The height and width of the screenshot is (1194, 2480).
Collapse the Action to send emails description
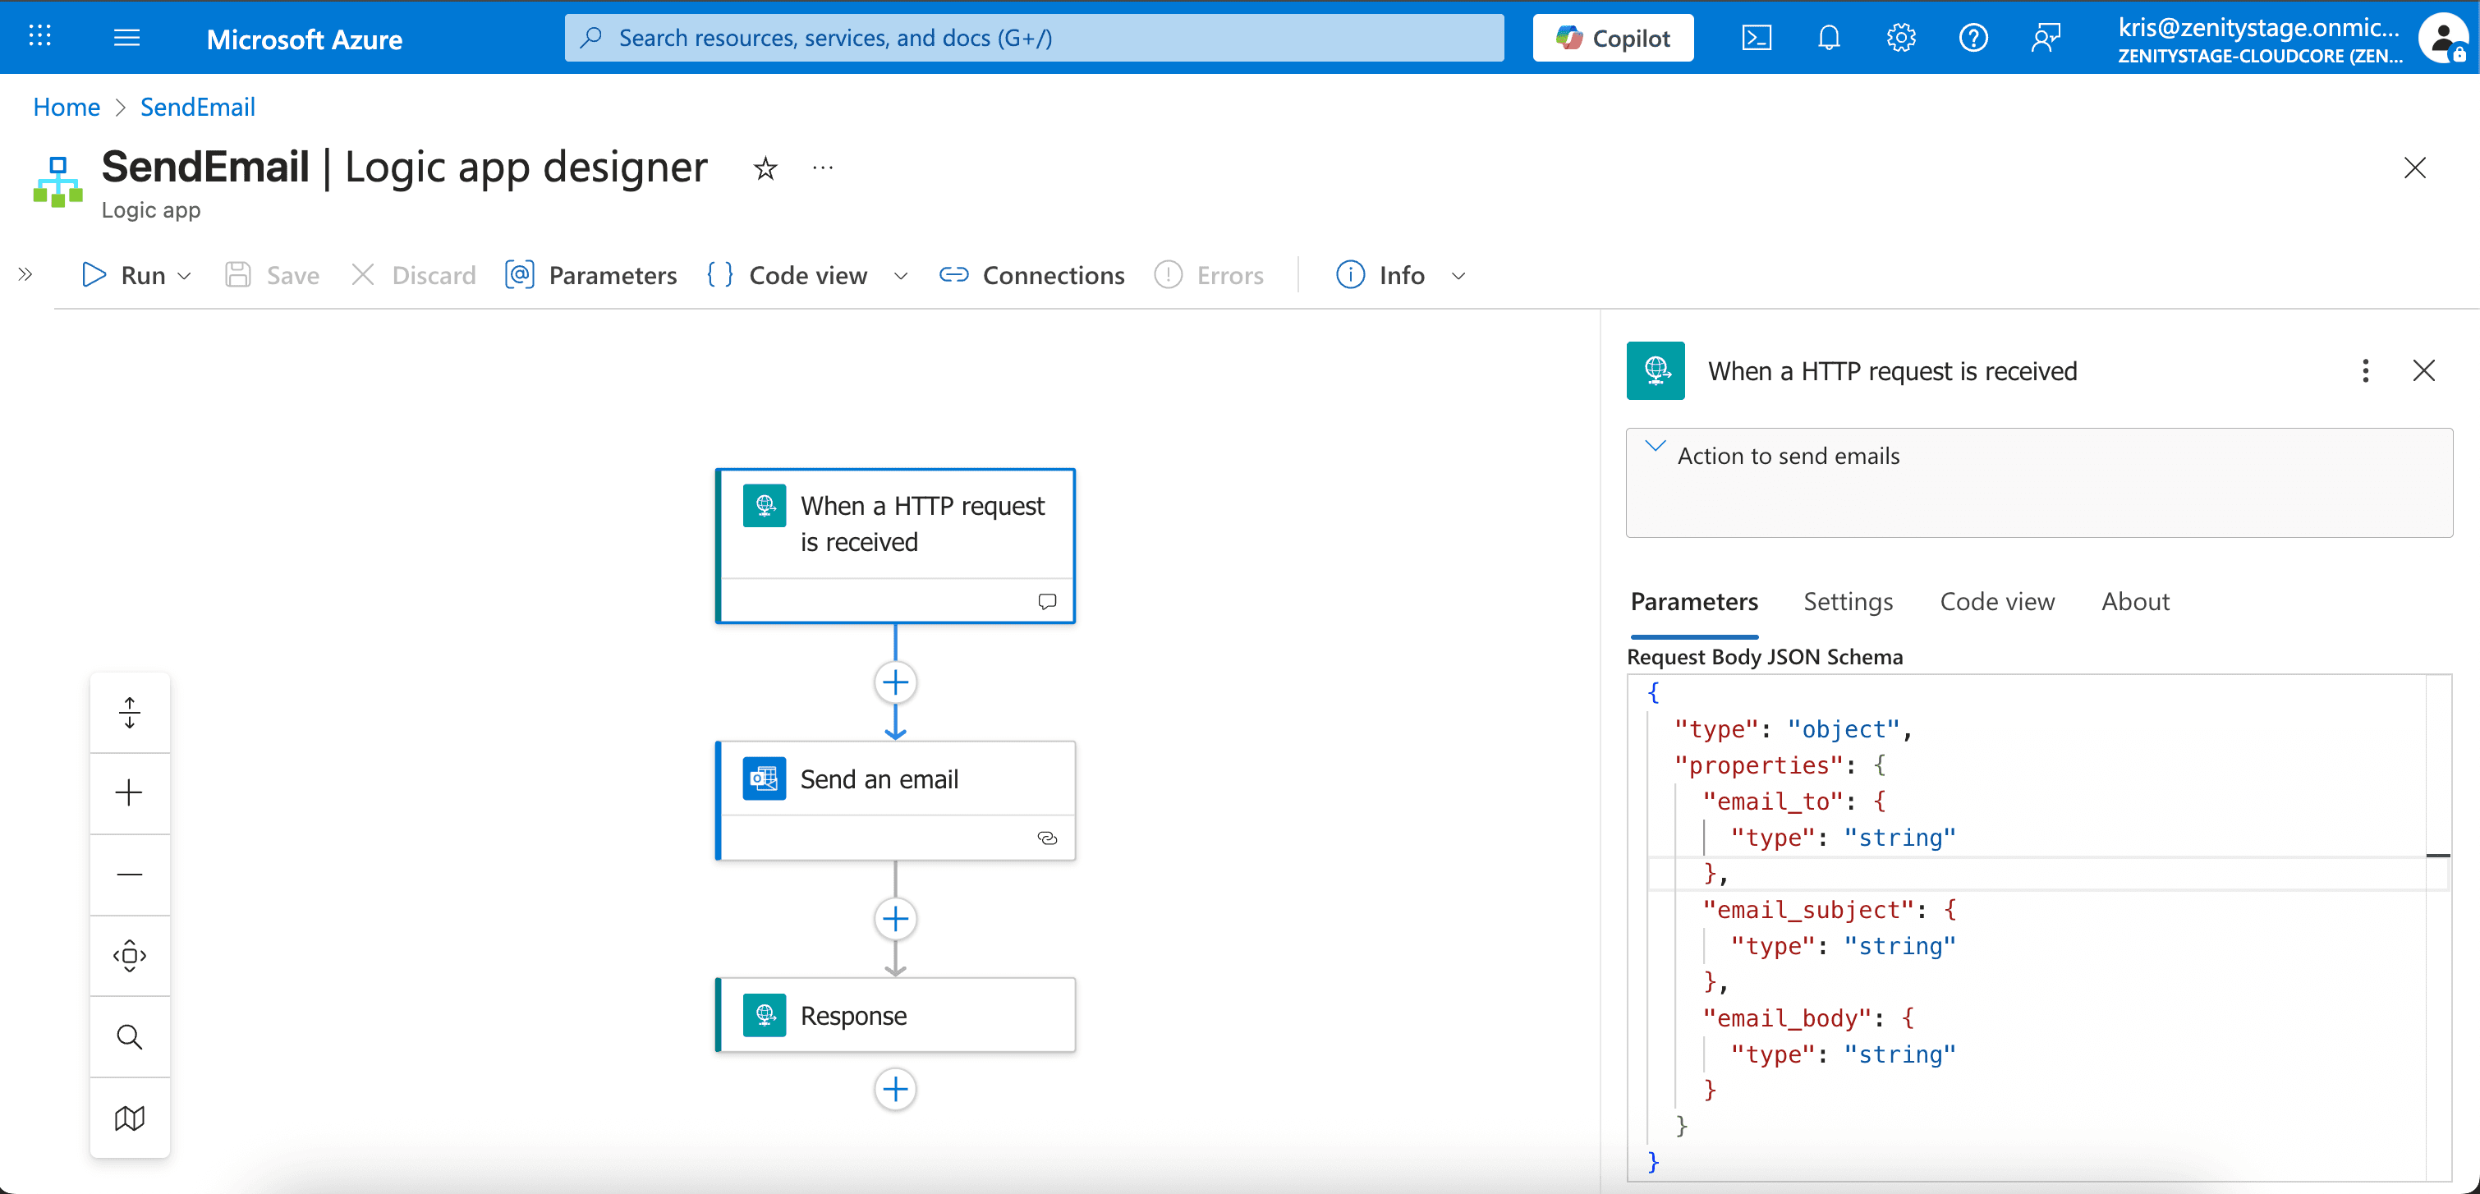pyautogui.click(x=1655, y=447)
